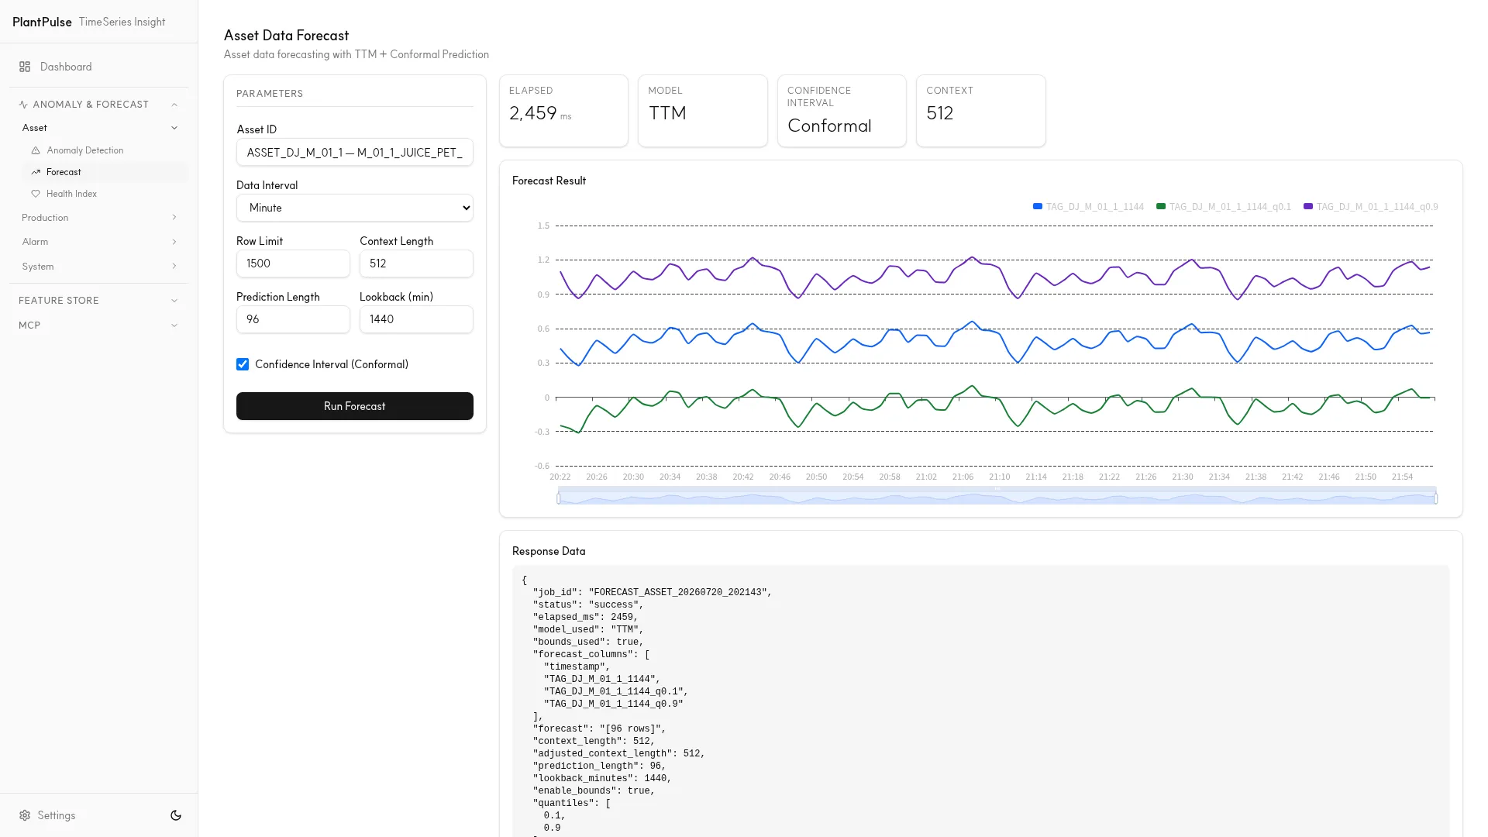Click the 1.2 y-axis label
Image resolution: width=1488 pixels, height=837 pixels.
(543, 260)
